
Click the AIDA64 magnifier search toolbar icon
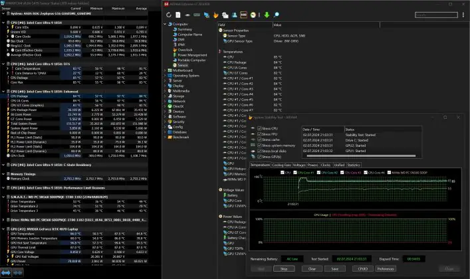tap(276, 15)
